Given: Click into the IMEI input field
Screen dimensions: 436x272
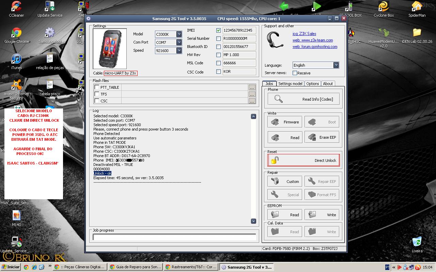Looking at the screenshot, I should click(239, 30).
